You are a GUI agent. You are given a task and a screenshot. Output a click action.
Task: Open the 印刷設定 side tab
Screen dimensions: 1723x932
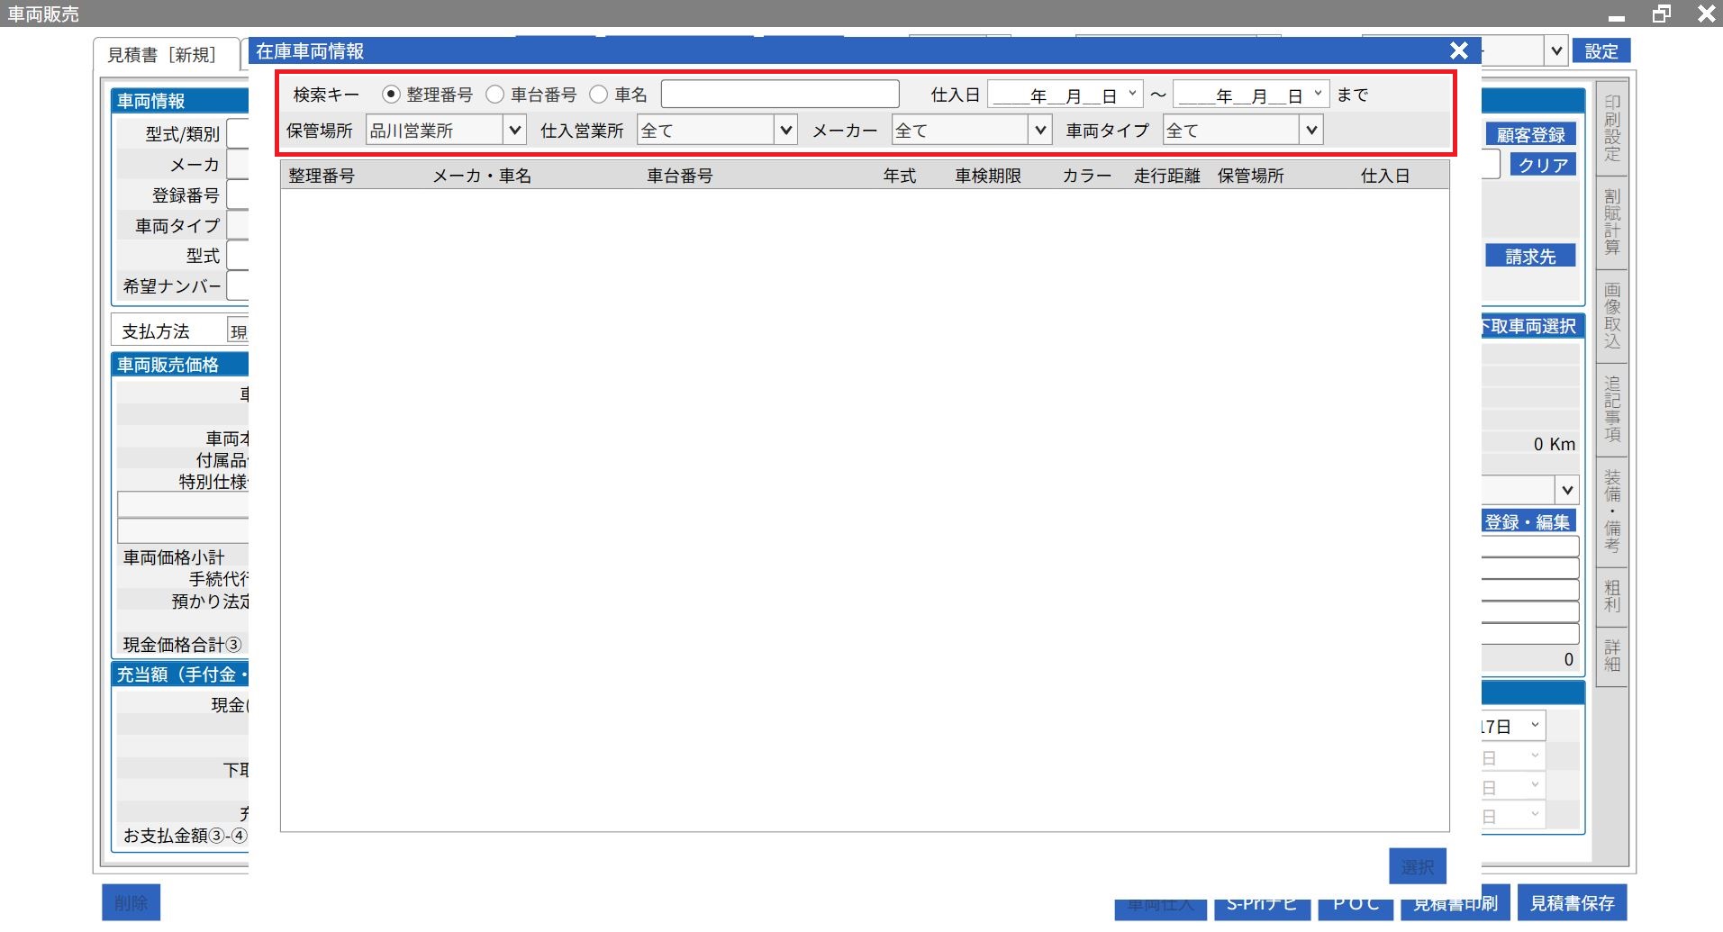1611,128
